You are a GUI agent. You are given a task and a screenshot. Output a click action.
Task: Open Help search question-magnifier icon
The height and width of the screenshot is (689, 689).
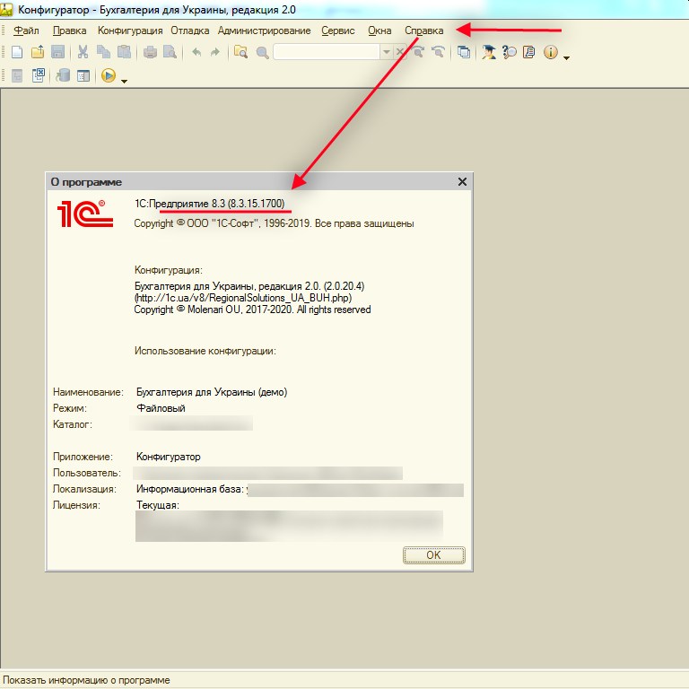tap(510, 52)
